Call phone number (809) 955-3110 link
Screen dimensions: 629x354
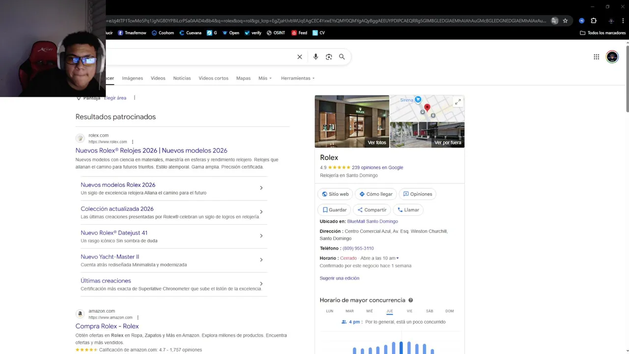[358, 248]
